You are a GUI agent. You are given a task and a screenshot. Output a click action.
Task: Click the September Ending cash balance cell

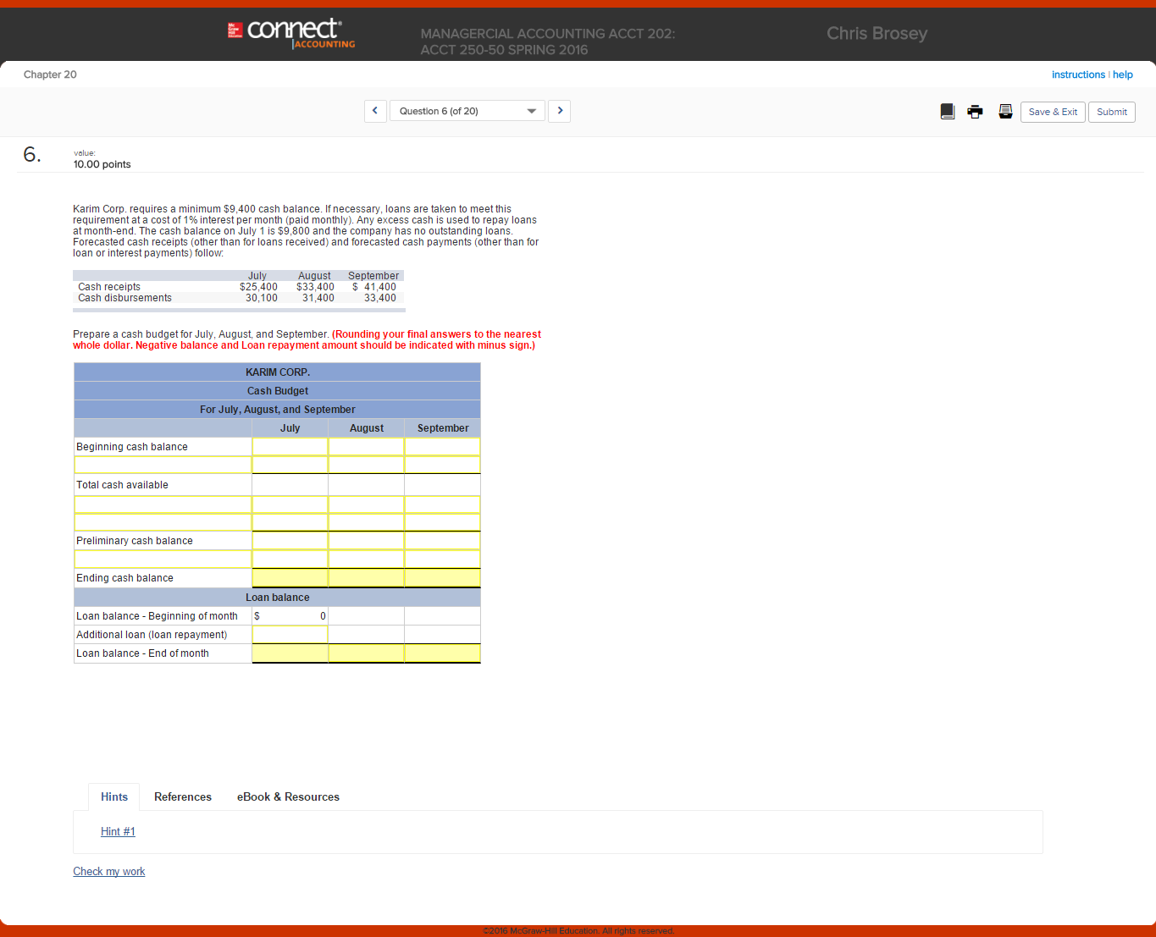442,578
